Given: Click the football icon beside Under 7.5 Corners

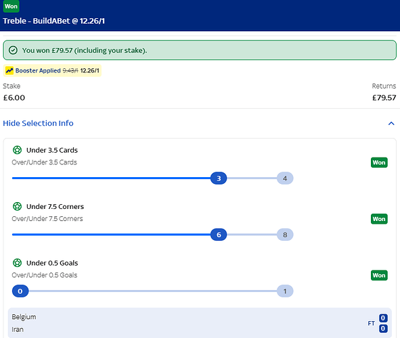Looking at the screenshot, I should 17,206.
